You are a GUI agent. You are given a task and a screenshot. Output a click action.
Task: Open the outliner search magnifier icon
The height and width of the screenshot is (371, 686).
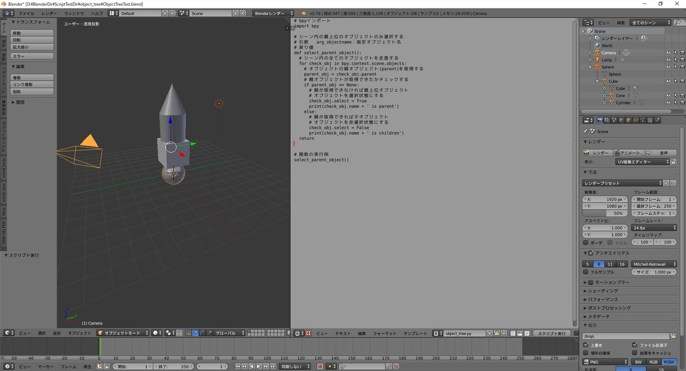coord(677,22)
